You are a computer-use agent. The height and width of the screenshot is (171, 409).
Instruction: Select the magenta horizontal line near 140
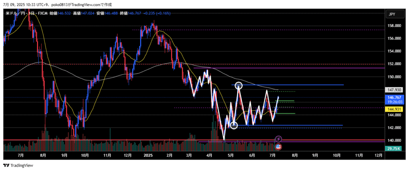tap(120, 140)
